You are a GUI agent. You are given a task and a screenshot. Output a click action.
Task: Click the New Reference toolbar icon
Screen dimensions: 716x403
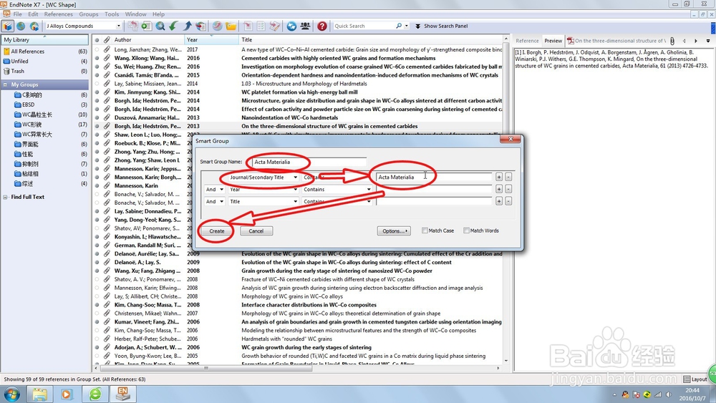(x=146, y=26)
